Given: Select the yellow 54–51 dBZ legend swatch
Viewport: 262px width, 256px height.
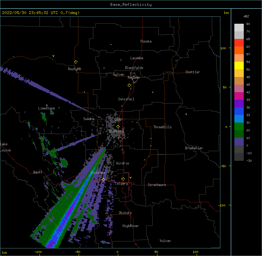Looking at the screenshot, I should tap(239, 65).
